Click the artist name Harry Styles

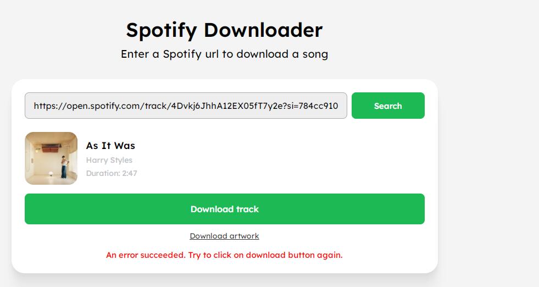point(109,160)
